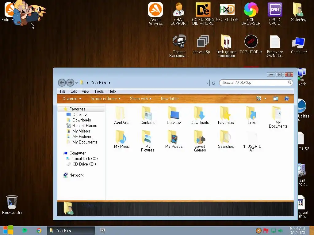Click the CPUID CPU-Z desktop icon
314x235 pixels.
[275, 13]
